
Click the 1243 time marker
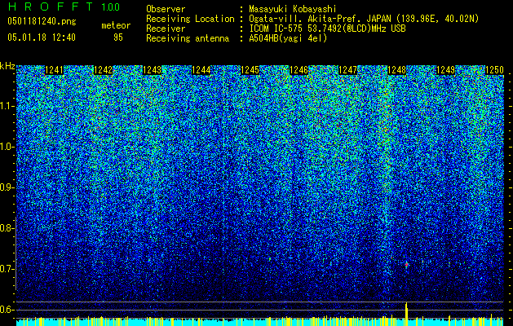[153, 70]
